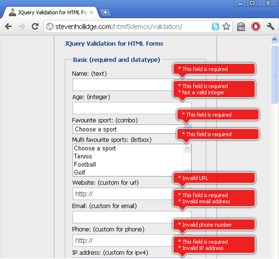The height and width of the screenshot is (259, 279).
Task: Click the page scrollbar up arrow
Action: [275, 39]
